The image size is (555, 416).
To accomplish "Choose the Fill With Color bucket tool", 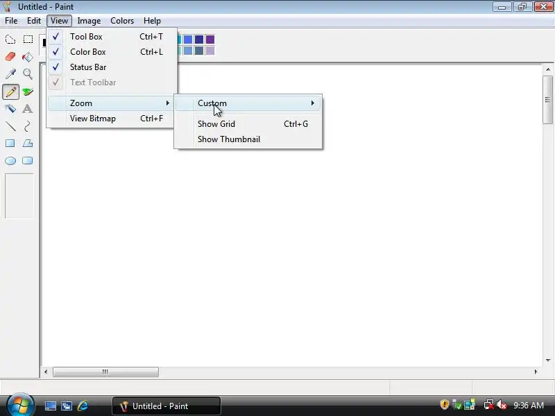I will click(x=28, y=57).
